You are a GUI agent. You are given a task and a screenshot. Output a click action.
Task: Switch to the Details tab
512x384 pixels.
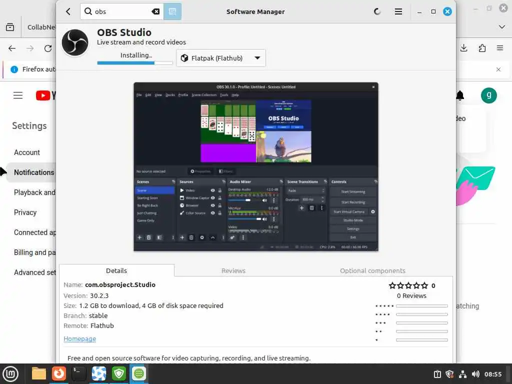point(116,270)
